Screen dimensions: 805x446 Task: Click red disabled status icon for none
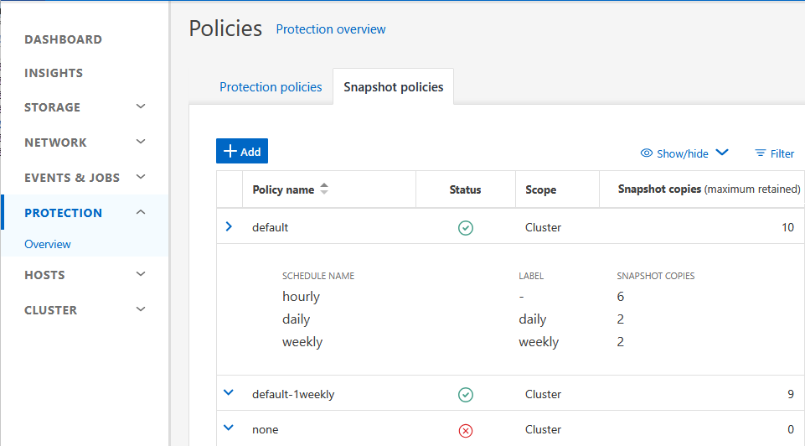click(x=466, y=431)
